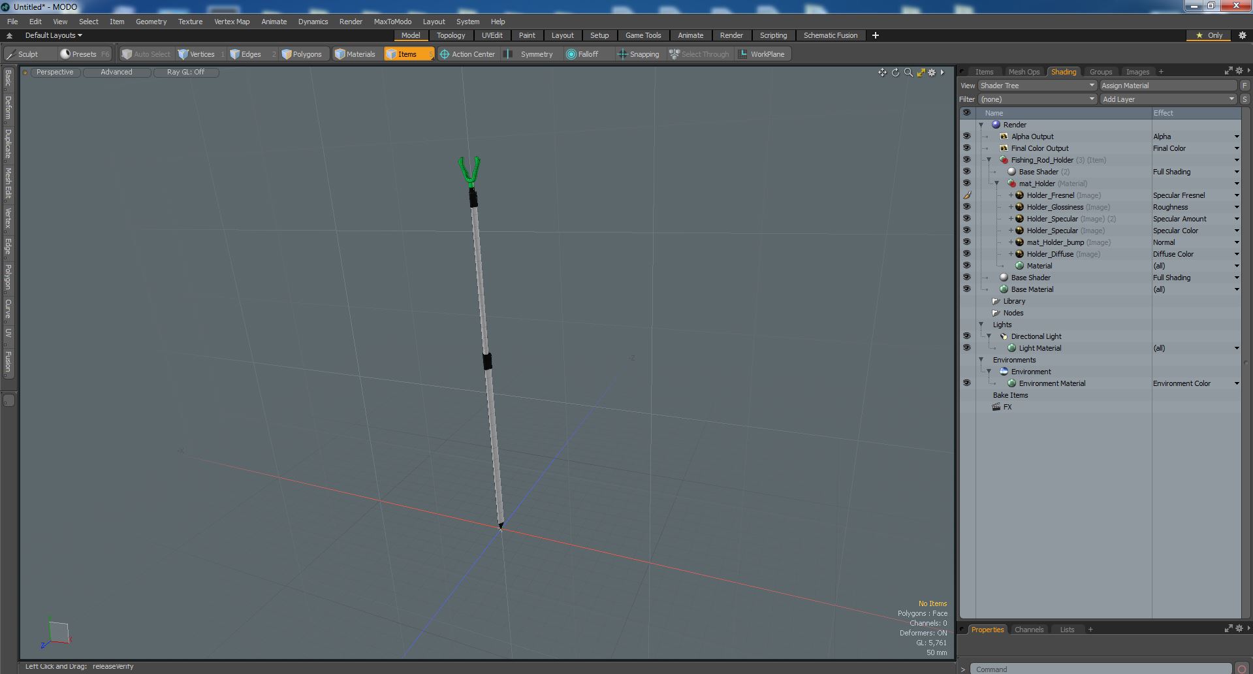
Task: Open Shading panel settings gear
Action: pyautogui.click(x=1239, y=71)
